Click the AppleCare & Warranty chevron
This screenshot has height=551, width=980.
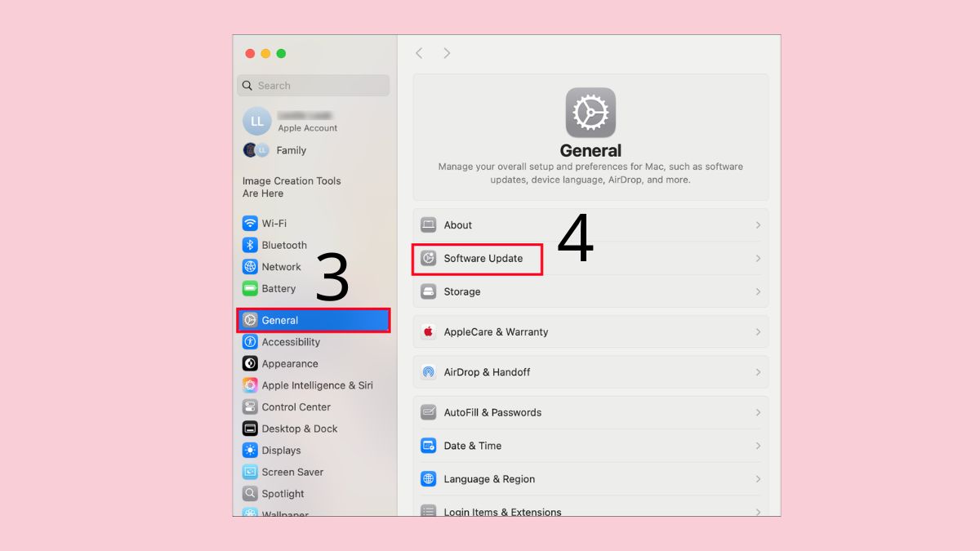[758, 331]
